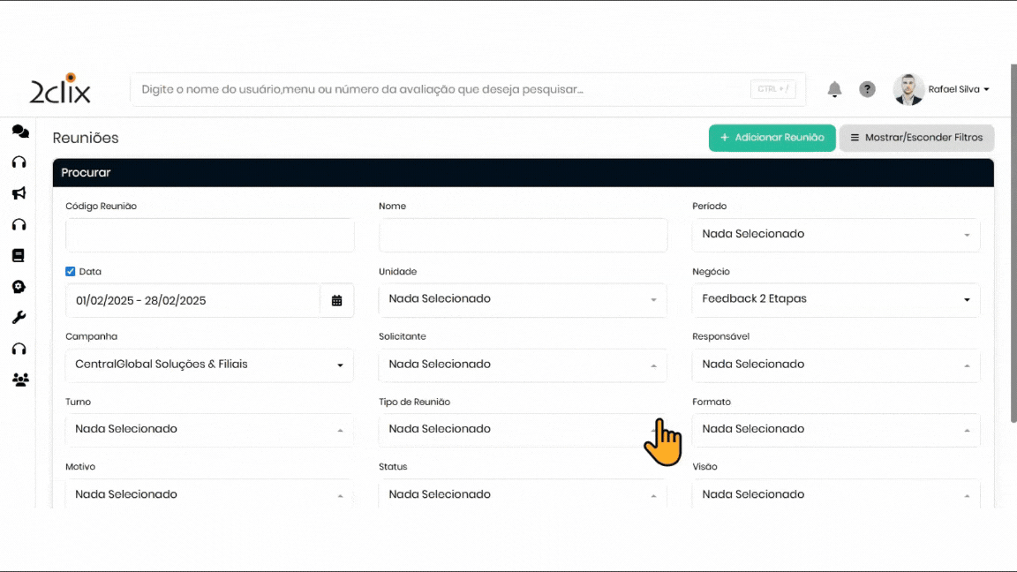
Task: Click the head with gear sidebar icon
Action: pos(19,287)
